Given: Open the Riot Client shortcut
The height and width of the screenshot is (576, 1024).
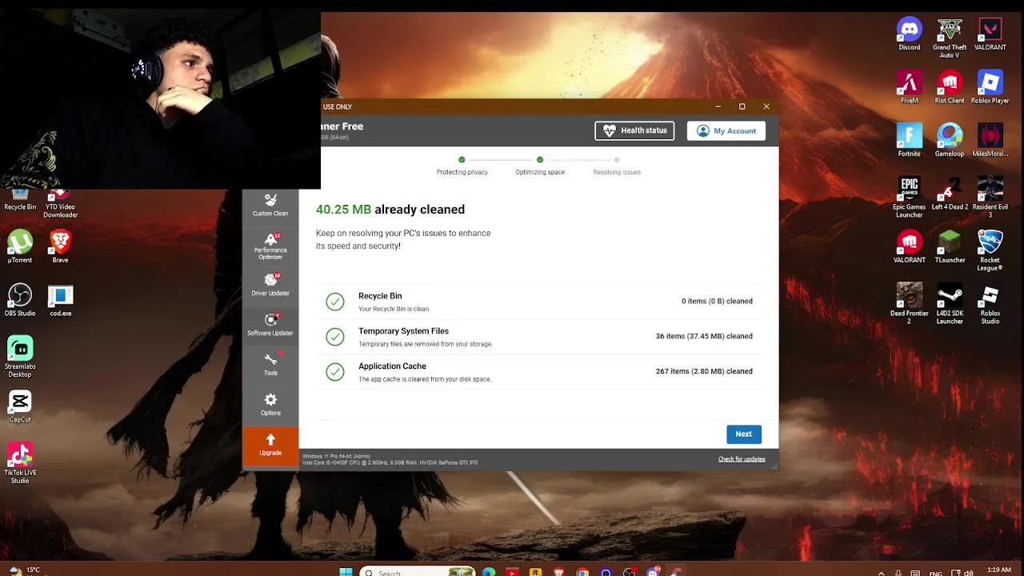Looking at the screenshot, I should [950, 88].
